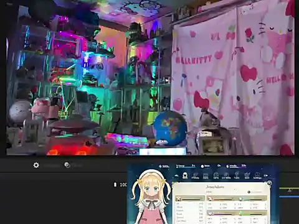Go to previous game menu page arrow
This screenshot has height=224, width=299.
(176, 175)
